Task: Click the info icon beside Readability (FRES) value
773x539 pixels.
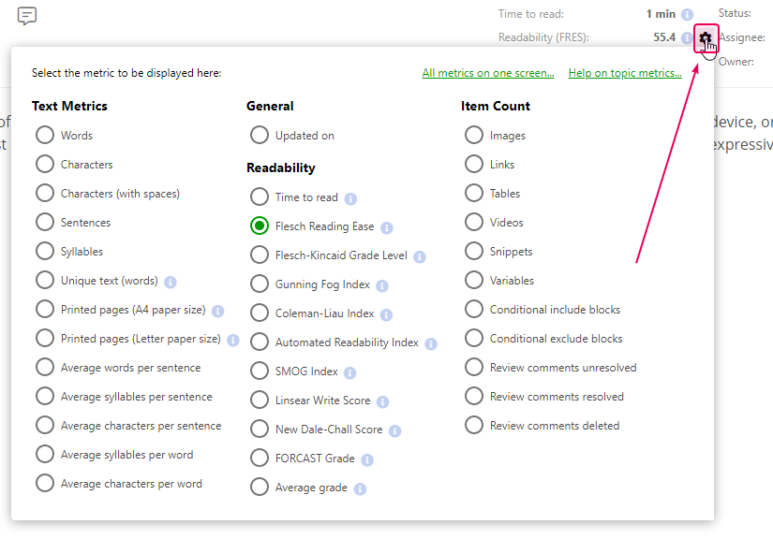Action: 687,36
